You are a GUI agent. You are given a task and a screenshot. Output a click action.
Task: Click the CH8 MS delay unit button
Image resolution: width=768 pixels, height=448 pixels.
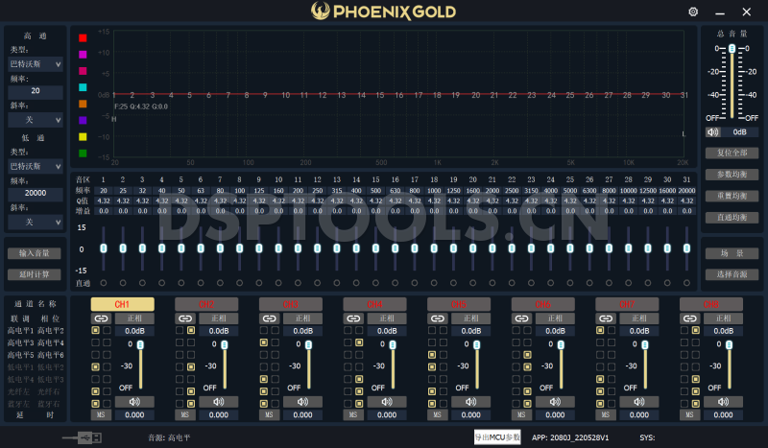click(x=689, y=414)
